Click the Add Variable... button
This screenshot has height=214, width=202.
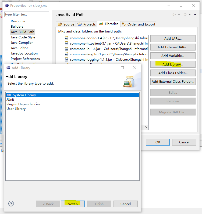coord(173,56)
